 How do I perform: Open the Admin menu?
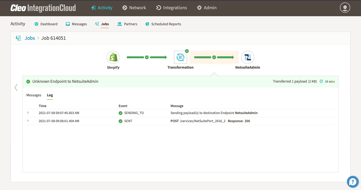207,8
